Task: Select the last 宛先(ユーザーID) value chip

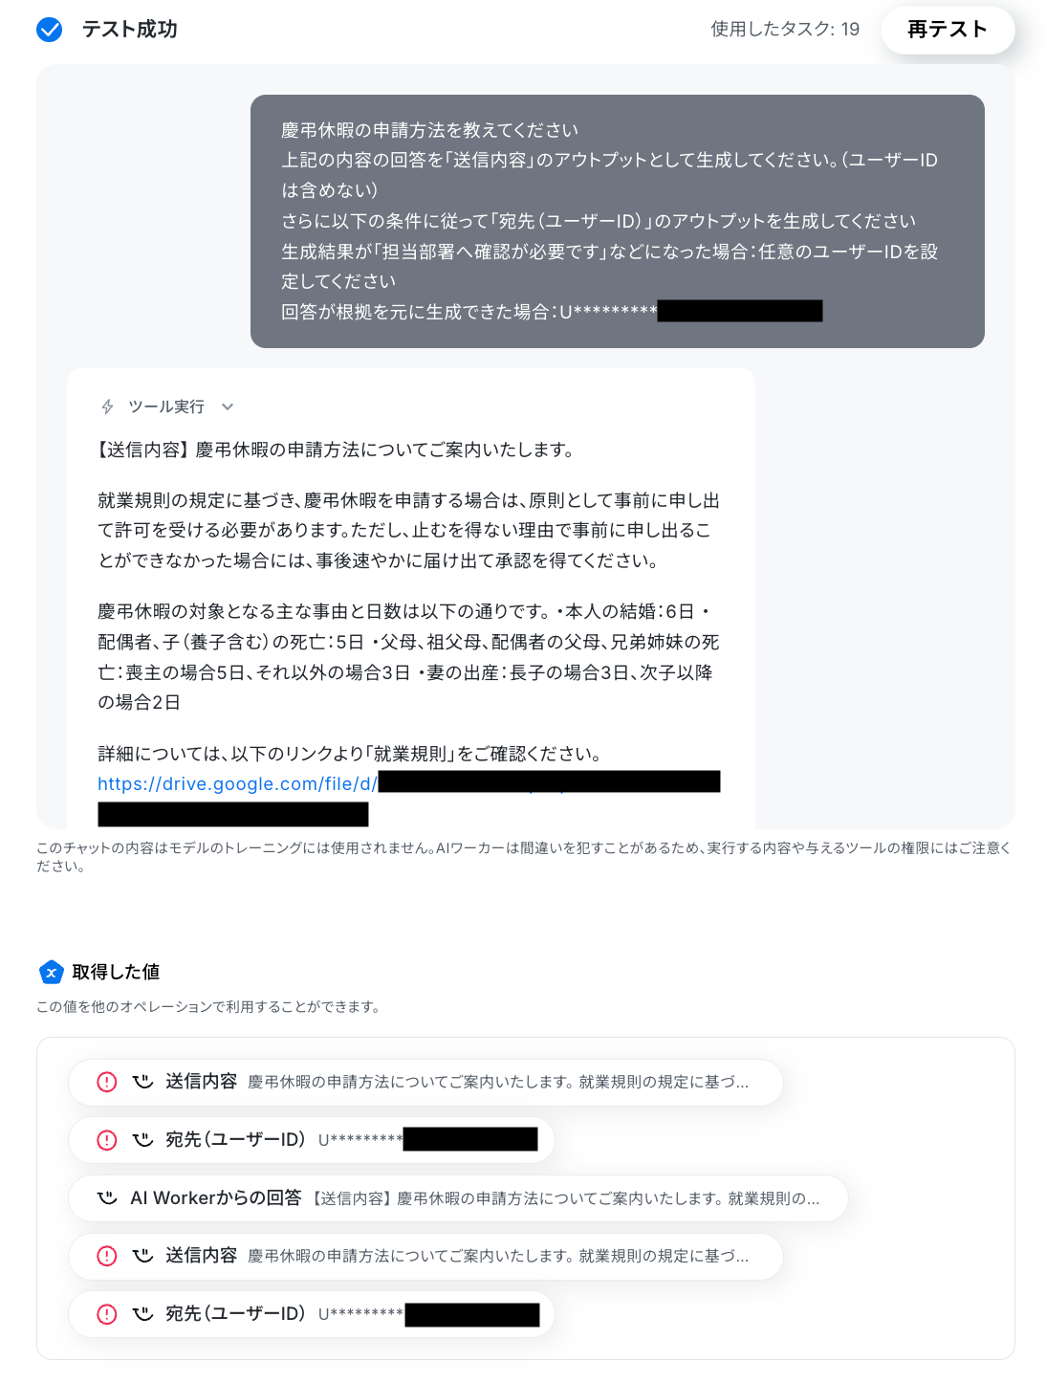Action: click(x=312, y=1314)
